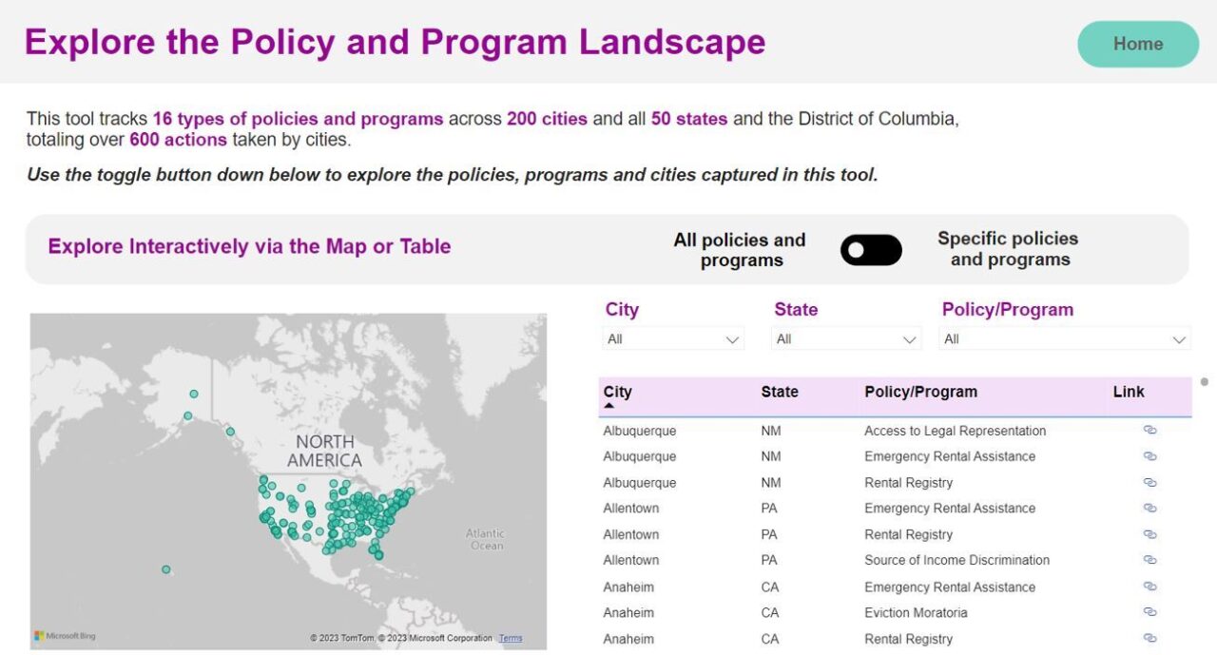Click link icon for Albuquerque Rental Registry
Viewport: 1217px width, 655px height.
pos(1149,483)
